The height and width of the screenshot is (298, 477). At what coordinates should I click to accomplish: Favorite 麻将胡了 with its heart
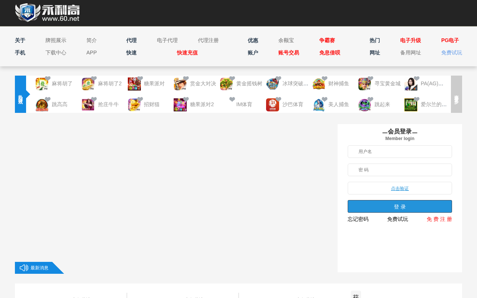coord(48,79)
